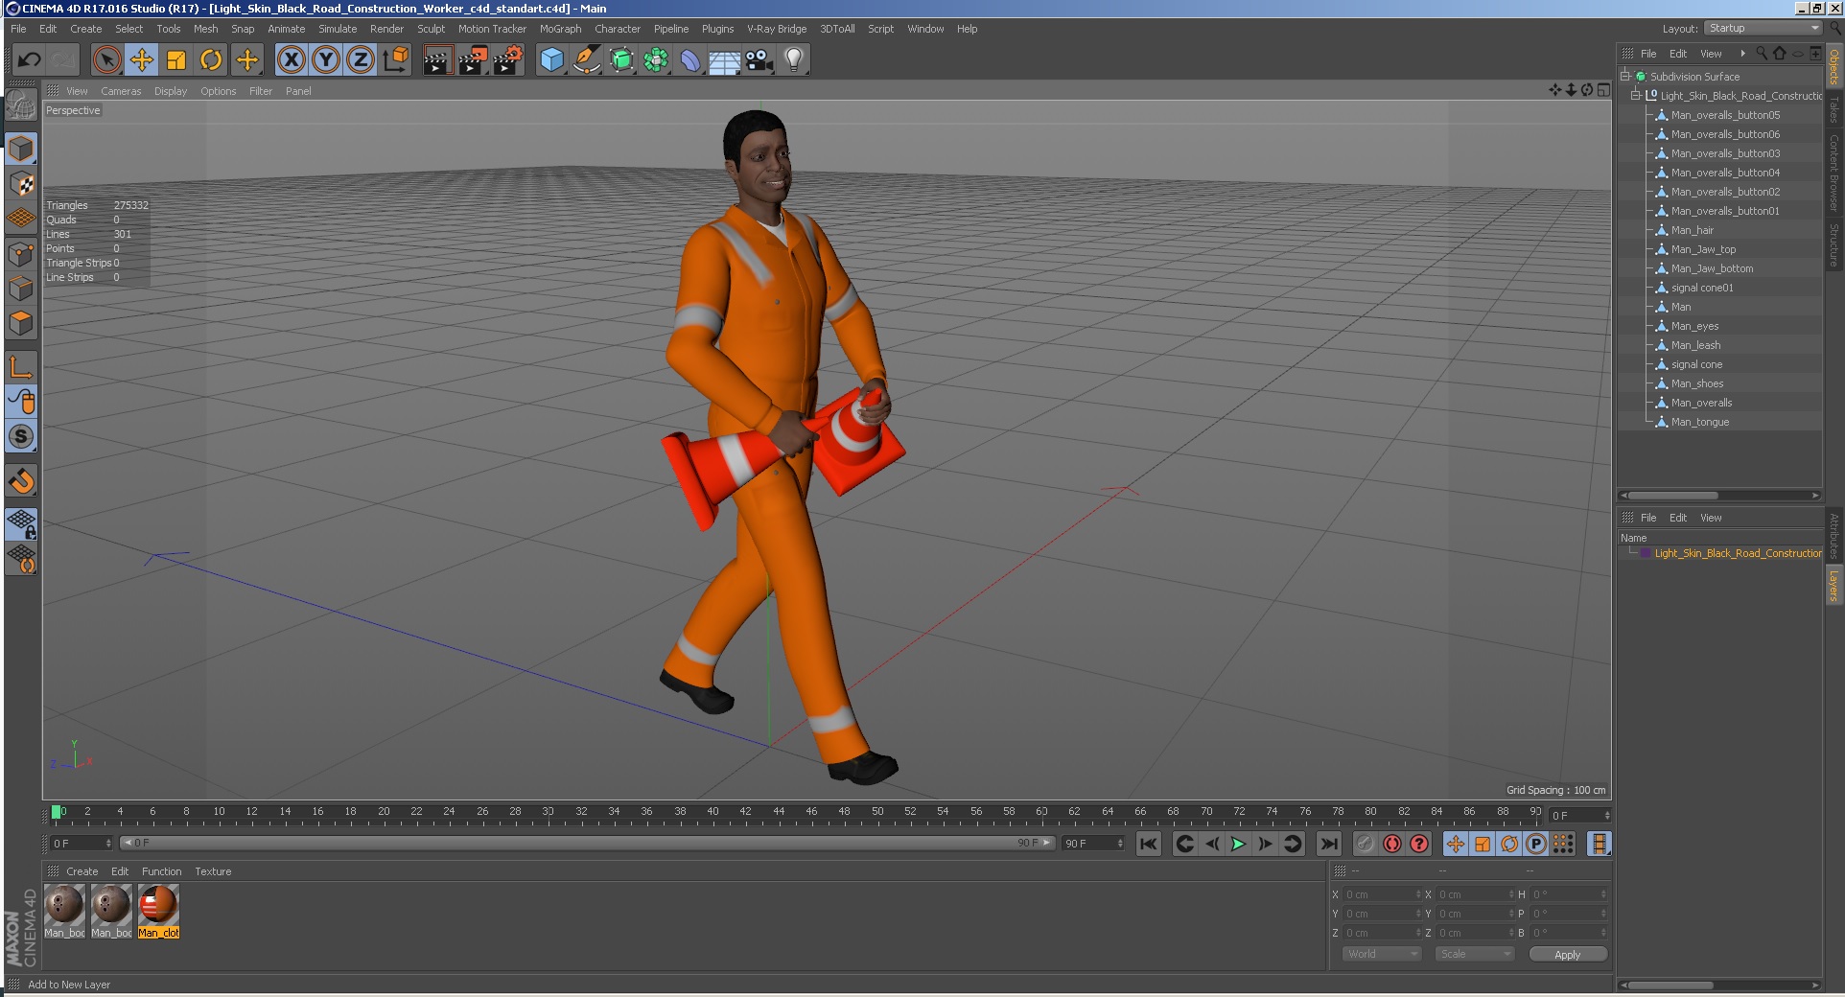Add a Subdivision Surface generator icon
The image size is (1845, 997).
click(x=621, y=60)
